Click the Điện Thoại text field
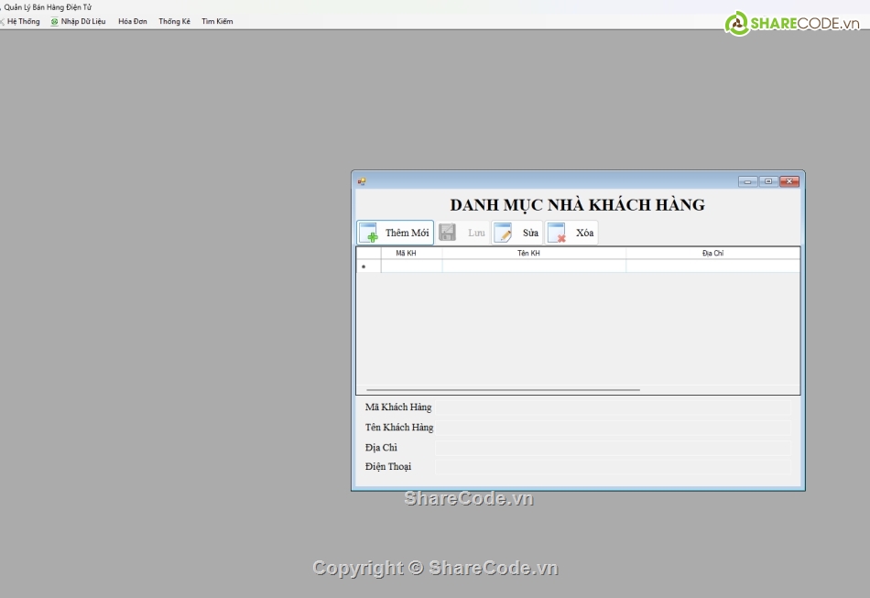870x598 pixels. point(613,467)
